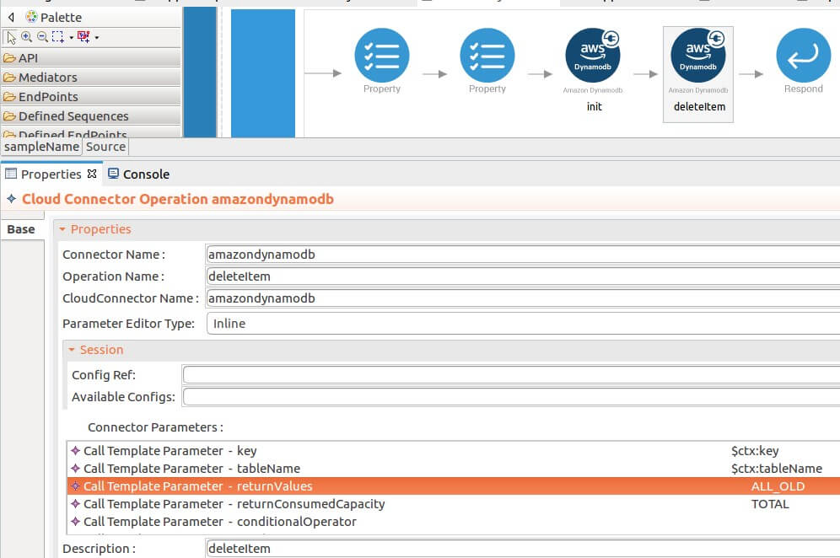840x558 pixels.
Task: Choose the Zoom In magnifier tool
Action: [x=26, y=37]
